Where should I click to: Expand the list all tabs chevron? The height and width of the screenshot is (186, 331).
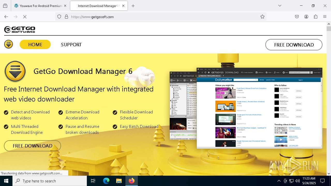(280, 6)
